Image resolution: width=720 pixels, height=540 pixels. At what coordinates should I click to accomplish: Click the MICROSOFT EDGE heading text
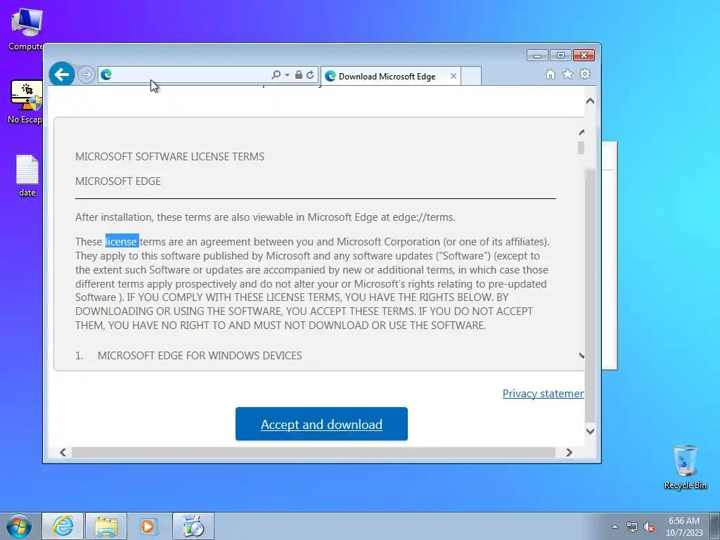click(118, 181)
